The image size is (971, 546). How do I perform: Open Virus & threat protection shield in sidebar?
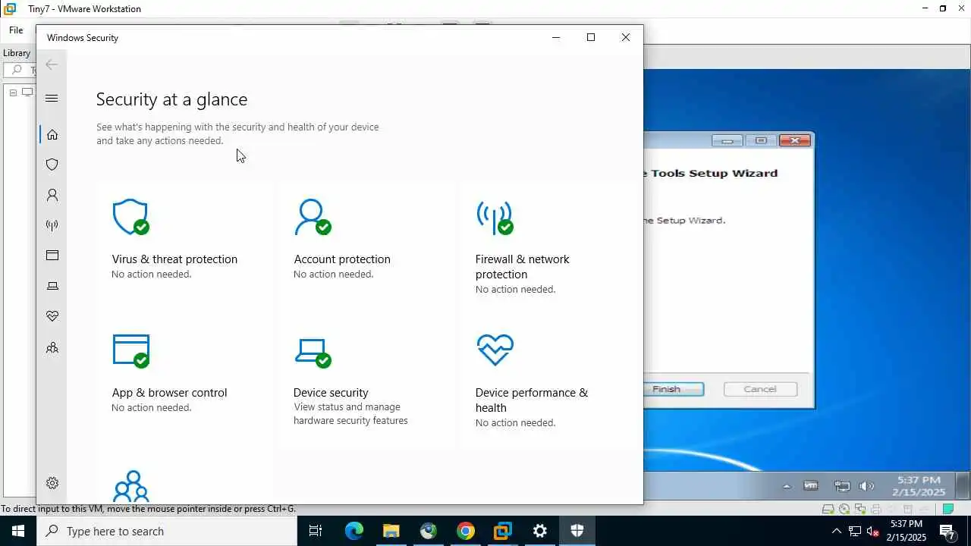point(52,165)
